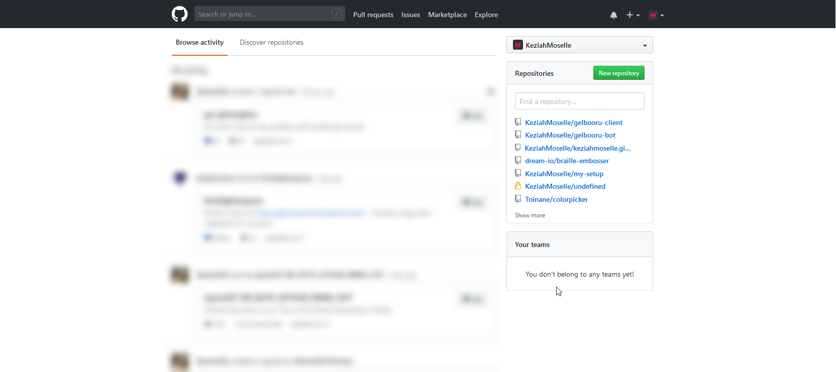Open the KeziahMoselle/gelbooru-bot repository
The height and width of the screenshot is (372, 836).
[570, 135]
